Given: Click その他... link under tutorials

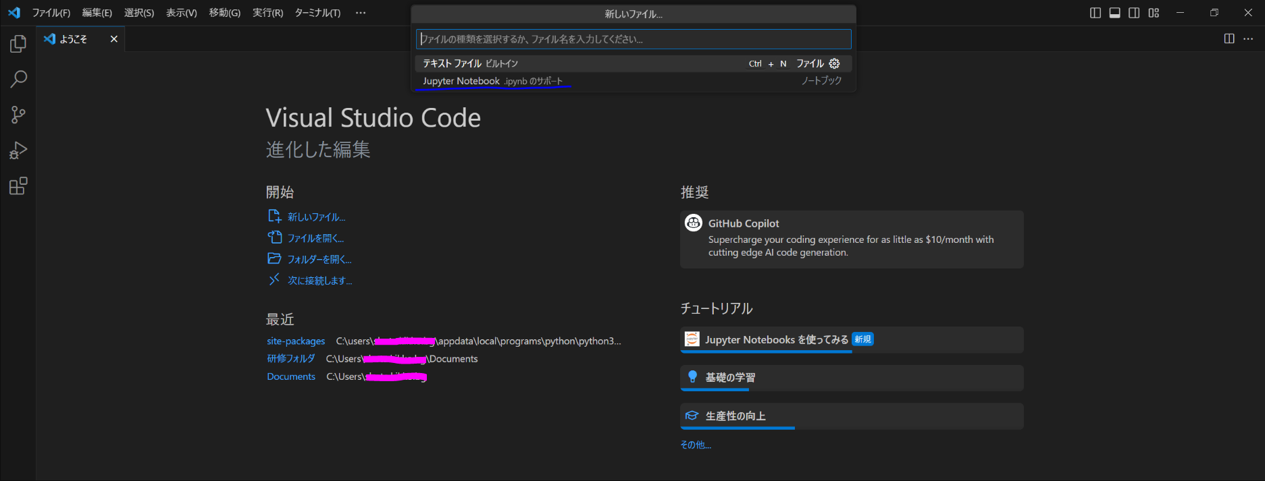Looking at the screenshot, I should [696, 445].
